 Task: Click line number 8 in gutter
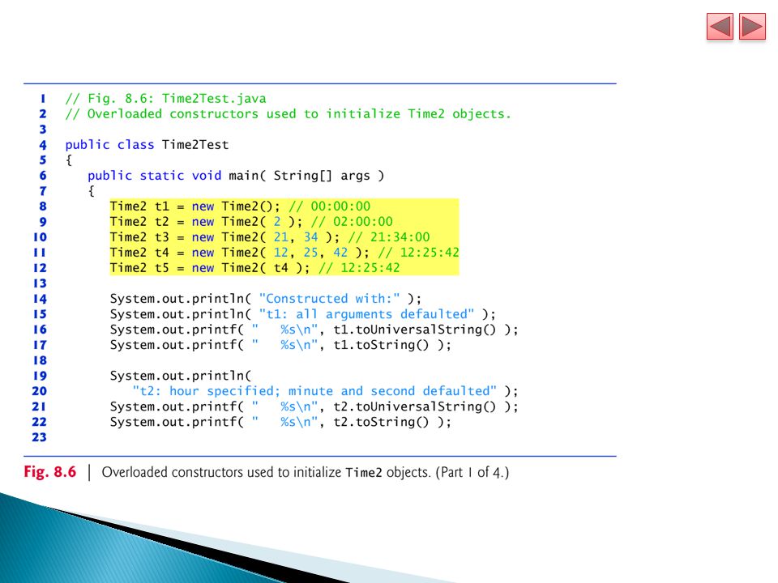(43, 206)
